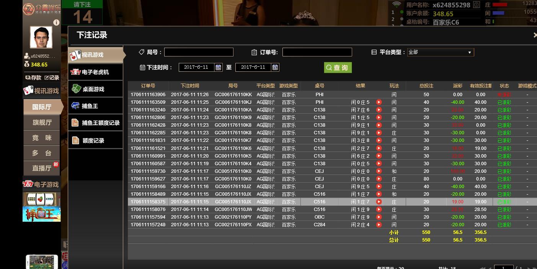Open the 记录 records link in sidebar
The image size is (537, 269).
pyautogui.click(x=52, y=77)
